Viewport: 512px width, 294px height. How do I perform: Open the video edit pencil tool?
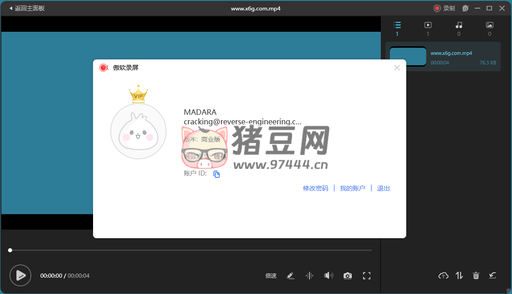point(291,275)
